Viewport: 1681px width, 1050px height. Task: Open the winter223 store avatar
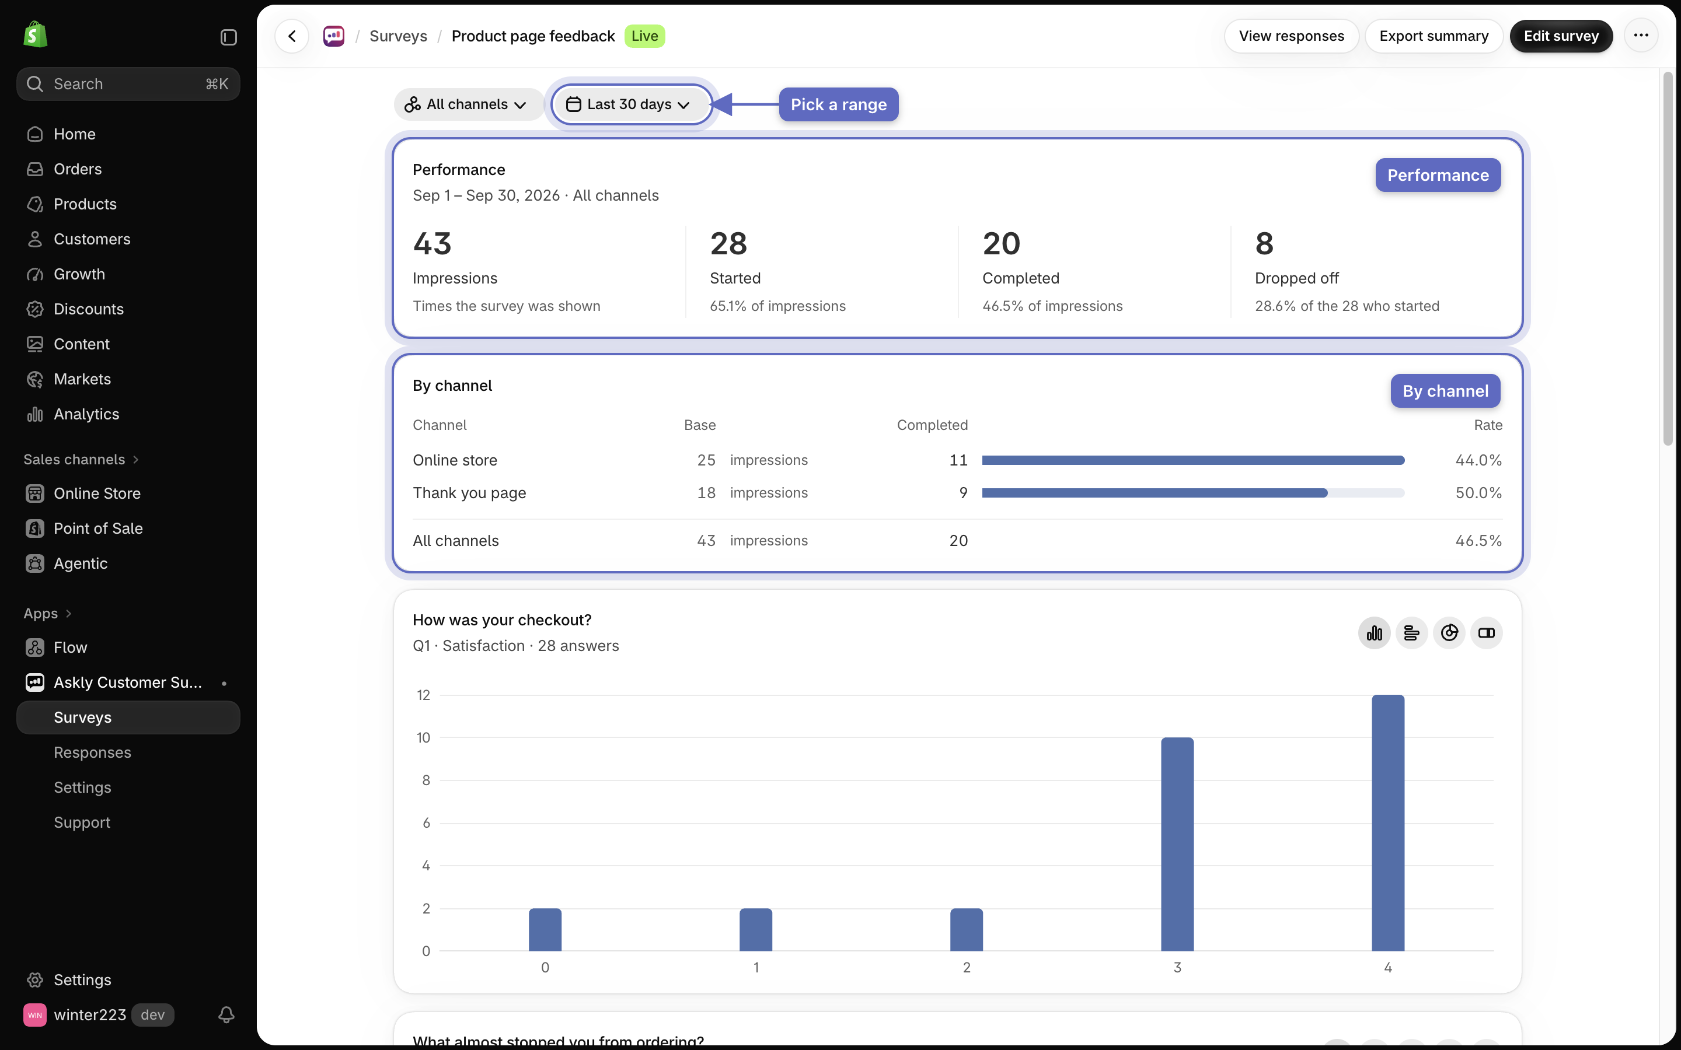(x=35, y=1014)
